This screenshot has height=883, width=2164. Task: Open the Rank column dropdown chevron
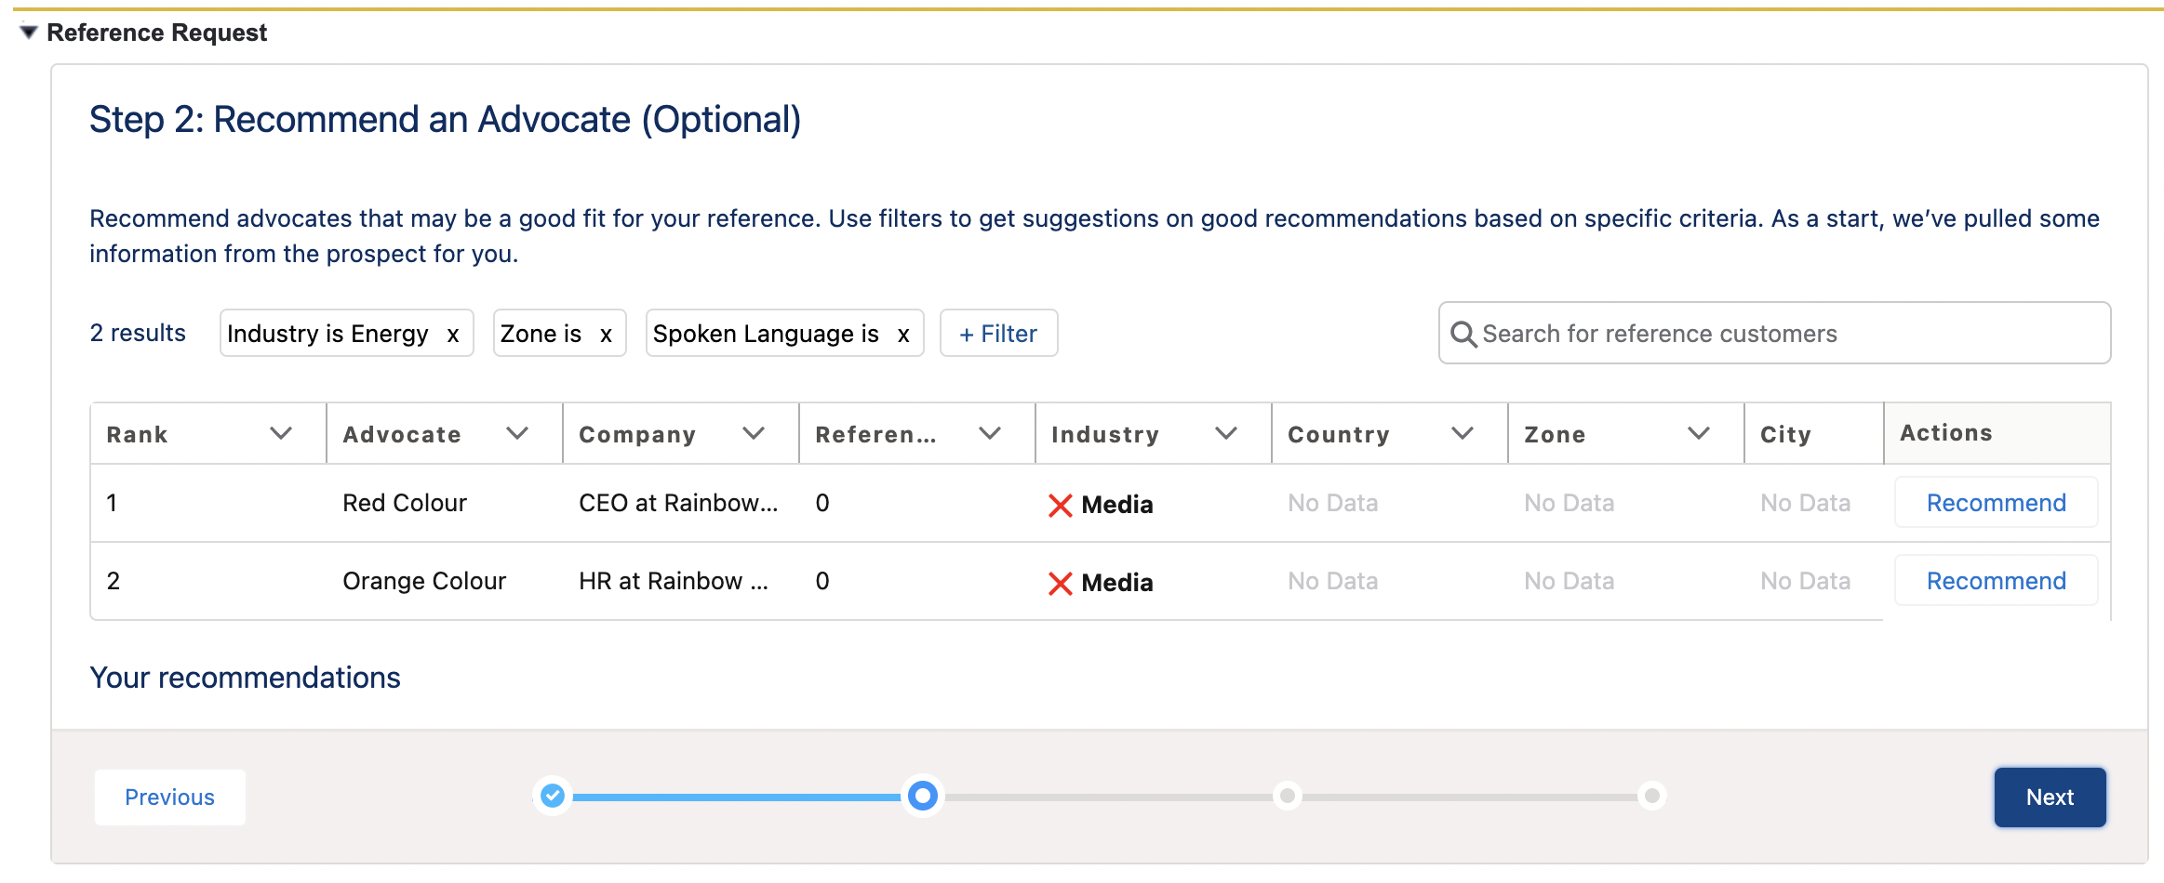coord(281,433)
